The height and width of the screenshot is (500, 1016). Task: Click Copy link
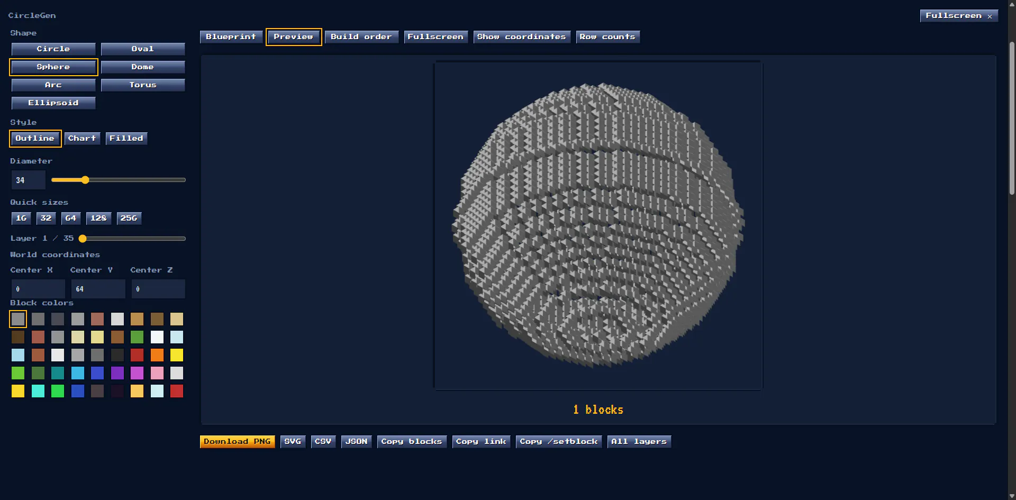pyautogui.click(x=481, y=441)
